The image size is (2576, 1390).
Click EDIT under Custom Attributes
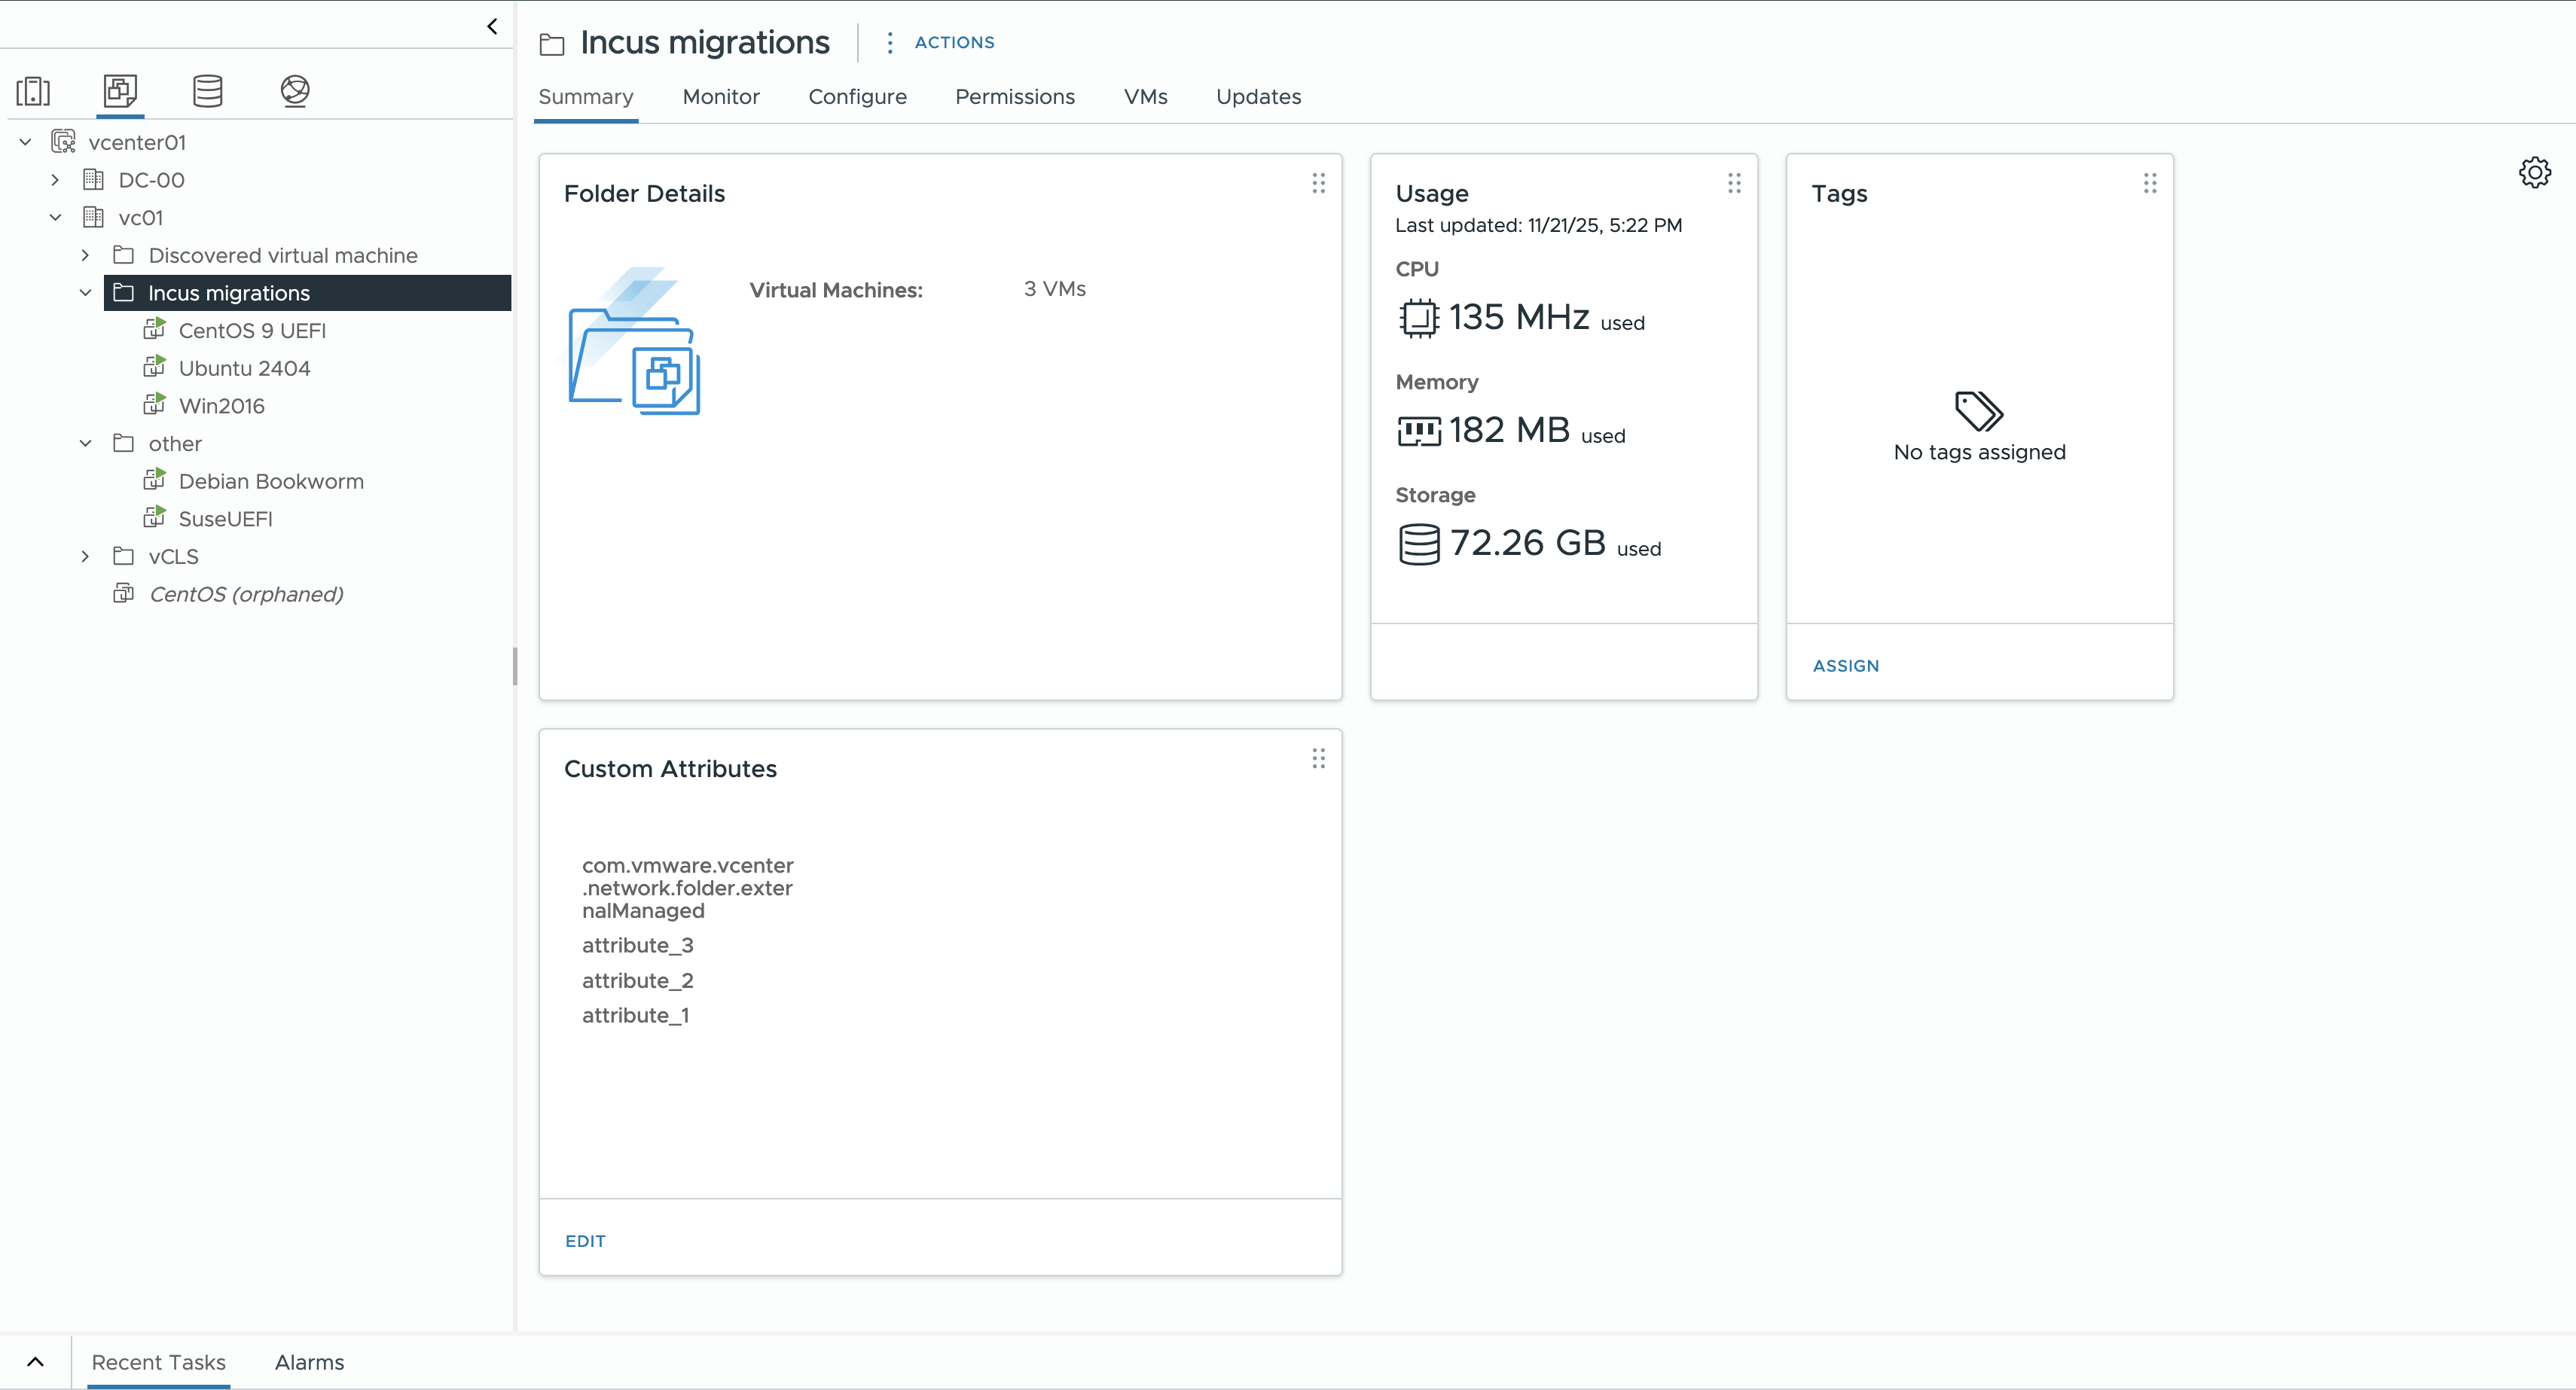pos(585,1240)
